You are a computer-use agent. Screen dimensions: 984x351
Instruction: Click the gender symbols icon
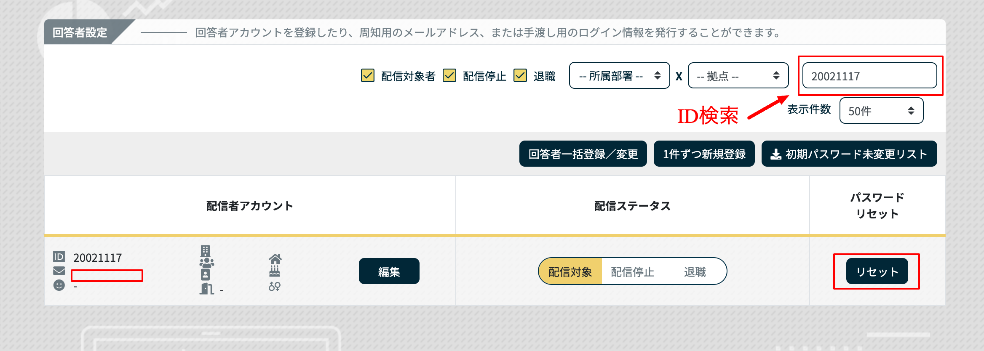click(x=275, y=287)
